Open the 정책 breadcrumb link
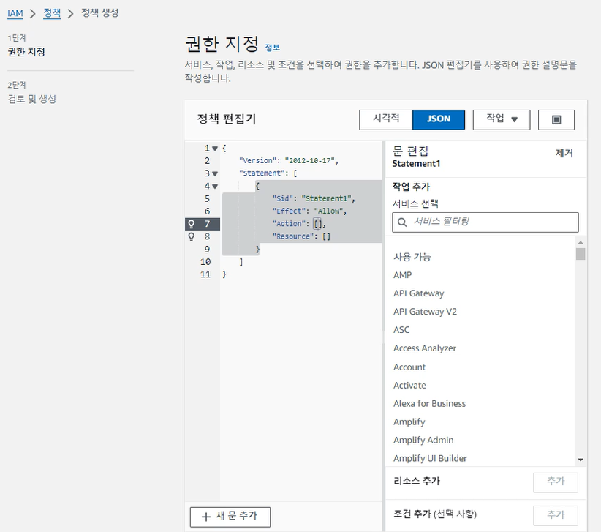This screenshot has width=601, height=532. pyautogui.click(x=52, y=13)
